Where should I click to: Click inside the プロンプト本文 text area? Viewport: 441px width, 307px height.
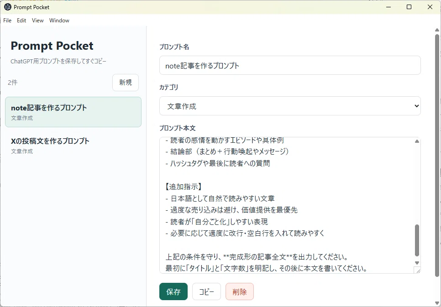pyautogui.click(x=287, y=205)
